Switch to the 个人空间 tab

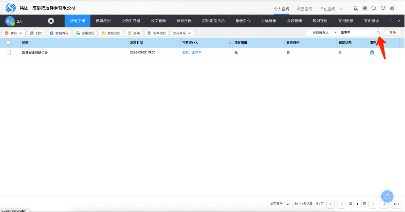[281, 9]
